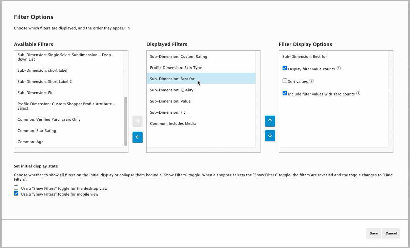Select Sub-Dimension: Quality in Displayed Filters
410x248 pixels.
coord(172,90)
